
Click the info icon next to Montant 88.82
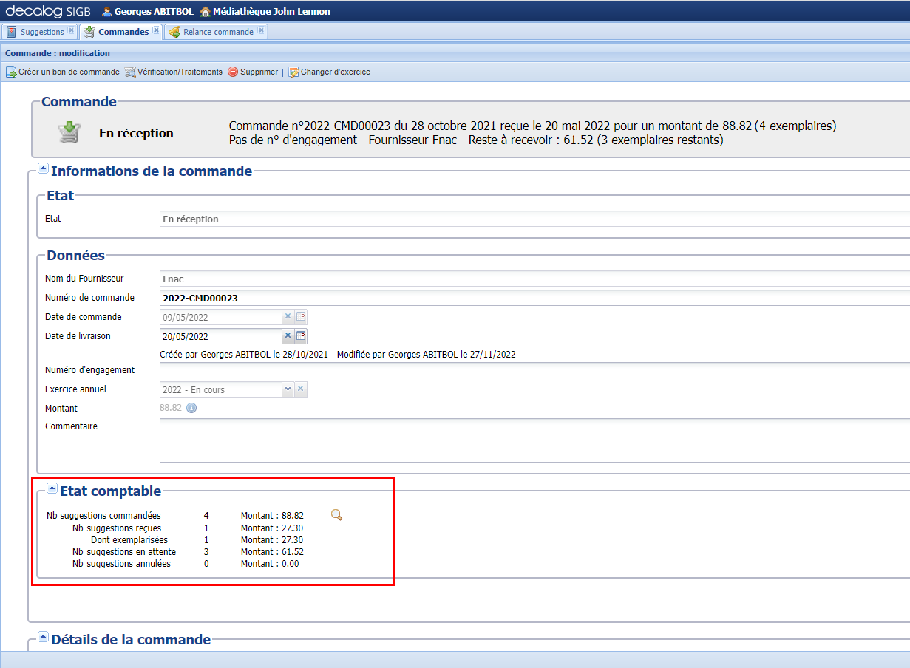point(191,408)
